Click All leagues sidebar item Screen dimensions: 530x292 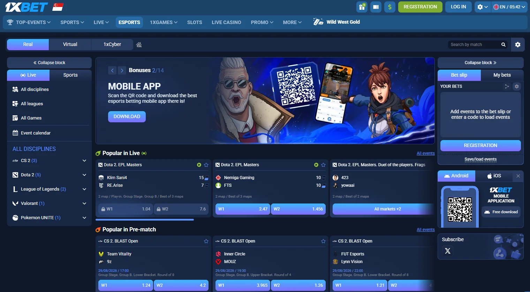point(49,104)
